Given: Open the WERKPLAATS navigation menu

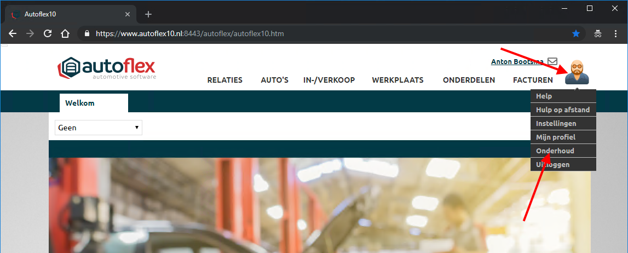Looking at the screenshot, I should pyautogui.click(x=397, y=80).
